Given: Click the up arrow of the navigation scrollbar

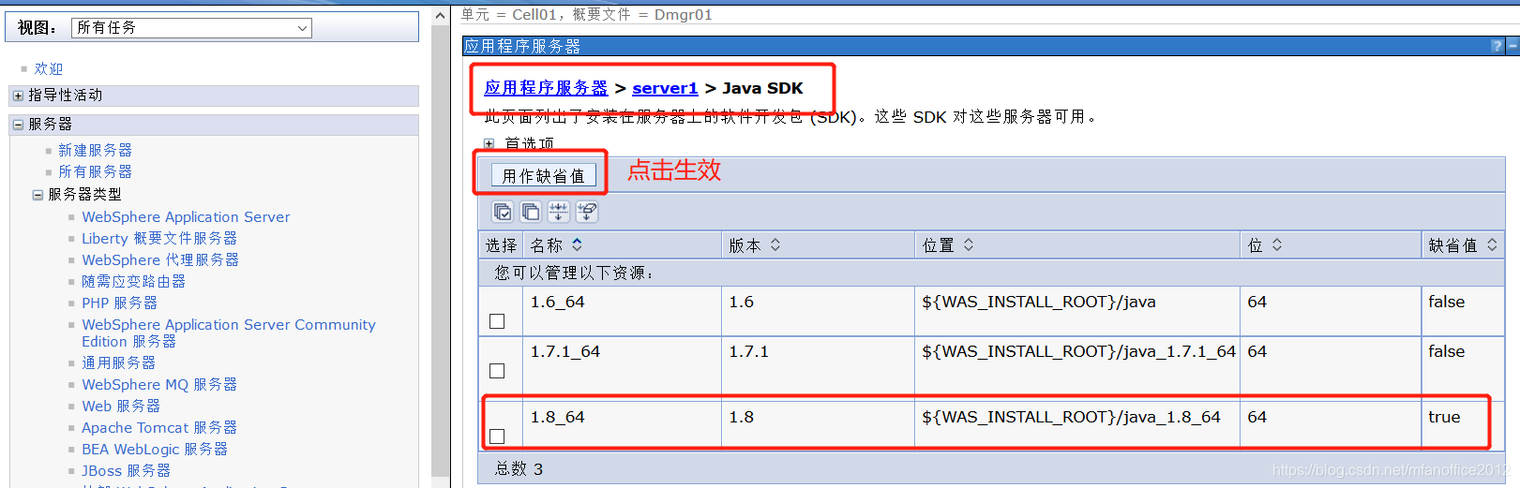Looking at the screenshot, I should (x=441, y=15).
